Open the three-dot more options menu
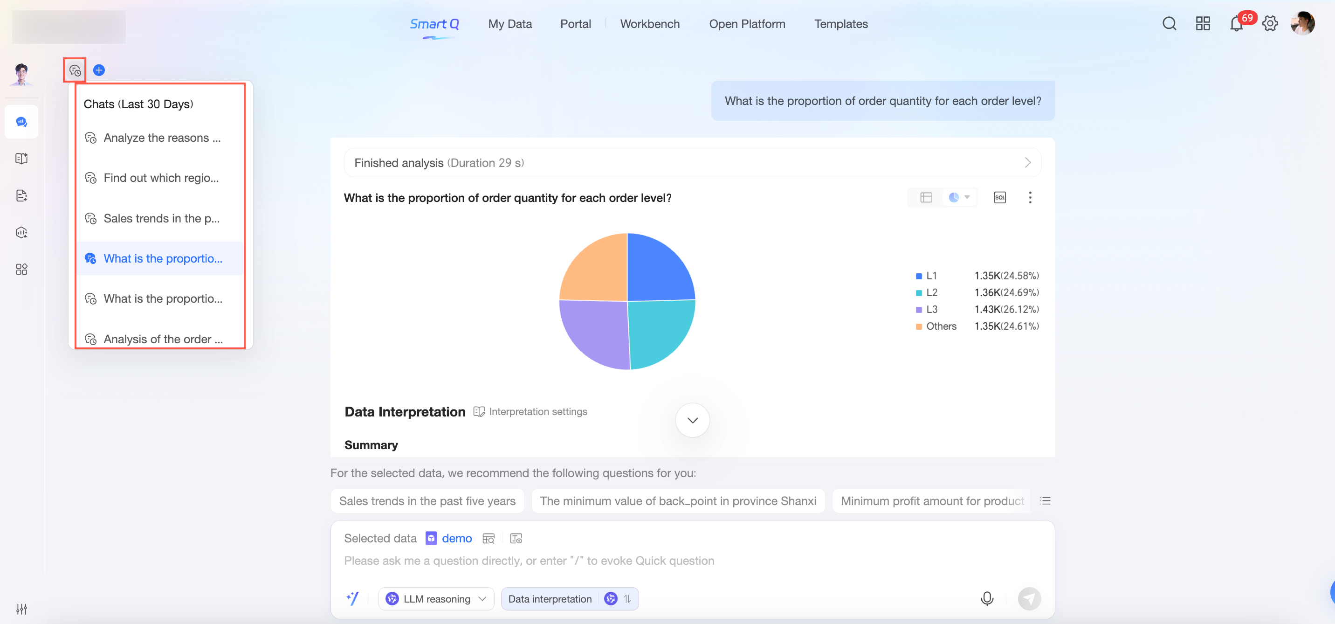 point(1030,197)
